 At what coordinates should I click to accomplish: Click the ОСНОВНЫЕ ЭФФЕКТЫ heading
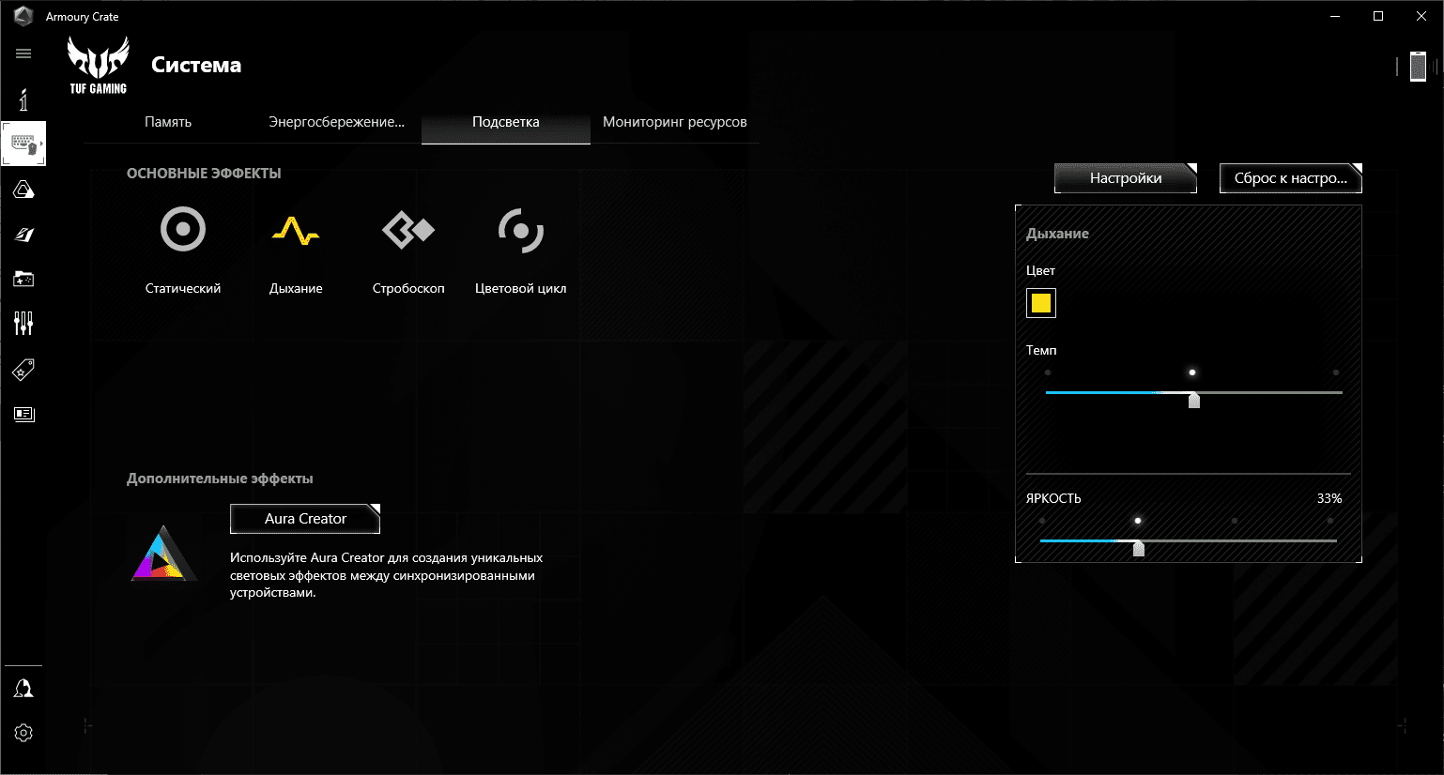pyautogui.click(x=204, y=174)
